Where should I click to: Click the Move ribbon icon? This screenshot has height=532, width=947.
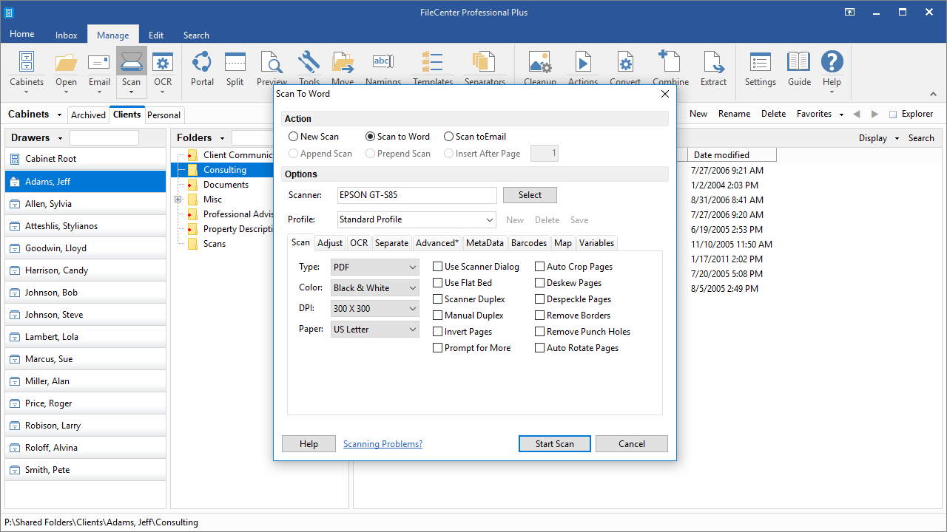tap(343, 69)
